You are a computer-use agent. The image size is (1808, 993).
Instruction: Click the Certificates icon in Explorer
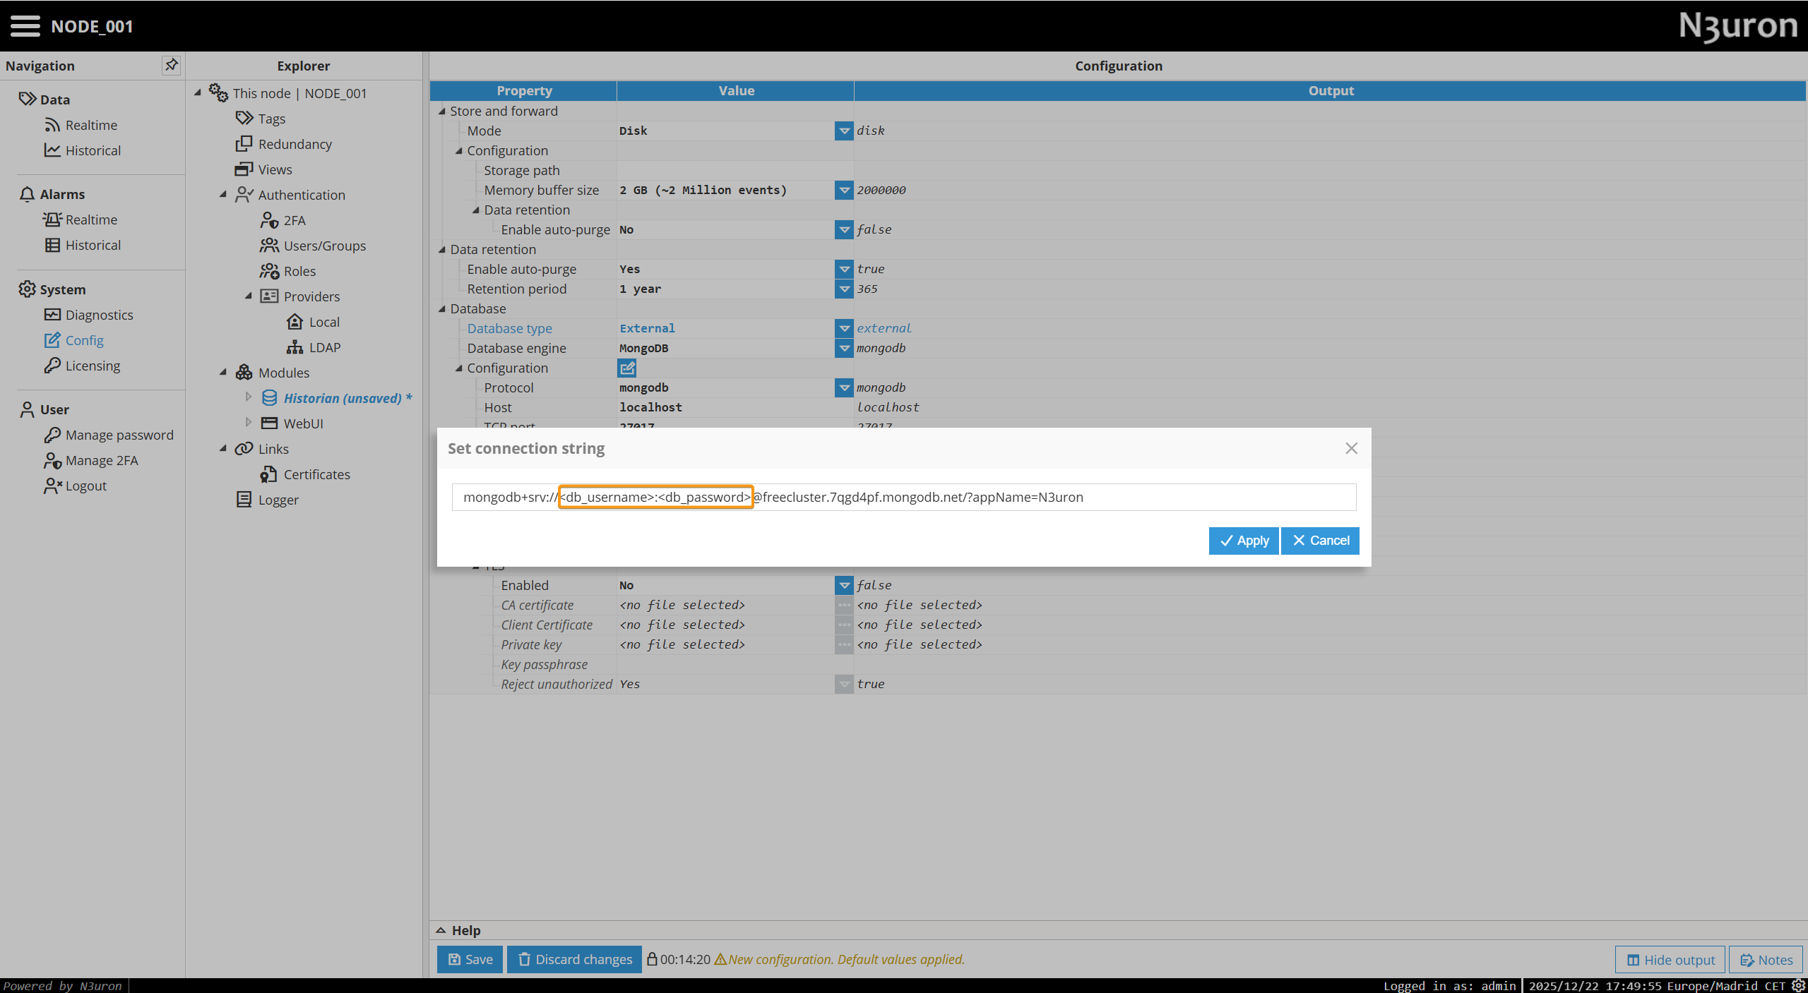click(x=268, y=474)
